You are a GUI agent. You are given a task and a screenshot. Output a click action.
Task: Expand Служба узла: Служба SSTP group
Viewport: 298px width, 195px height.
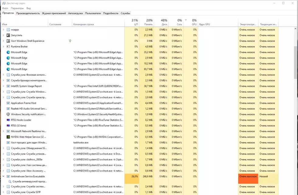point(3,192)
